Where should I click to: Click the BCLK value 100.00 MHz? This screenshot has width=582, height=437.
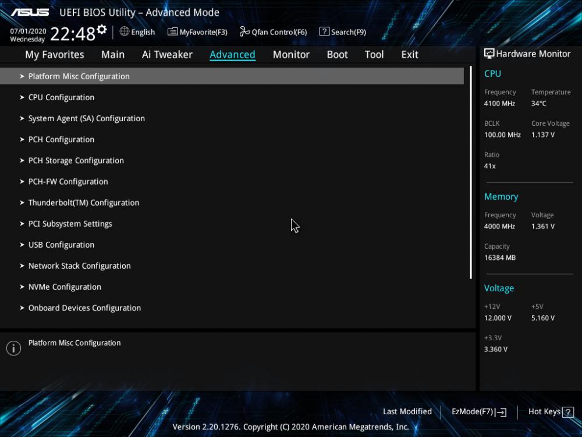pyautogui.click(x=502, y=135)
